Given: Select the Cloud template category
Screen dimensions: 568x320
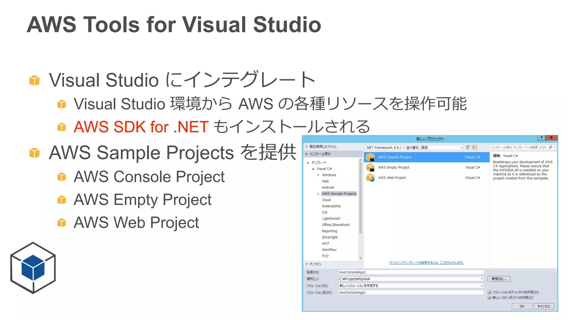Looking at the screenshot, I should point(326,200).
